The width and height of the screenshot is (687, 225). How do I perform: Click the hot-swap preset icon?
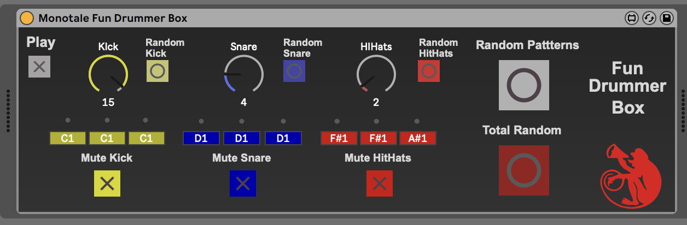tap(649, 18)
